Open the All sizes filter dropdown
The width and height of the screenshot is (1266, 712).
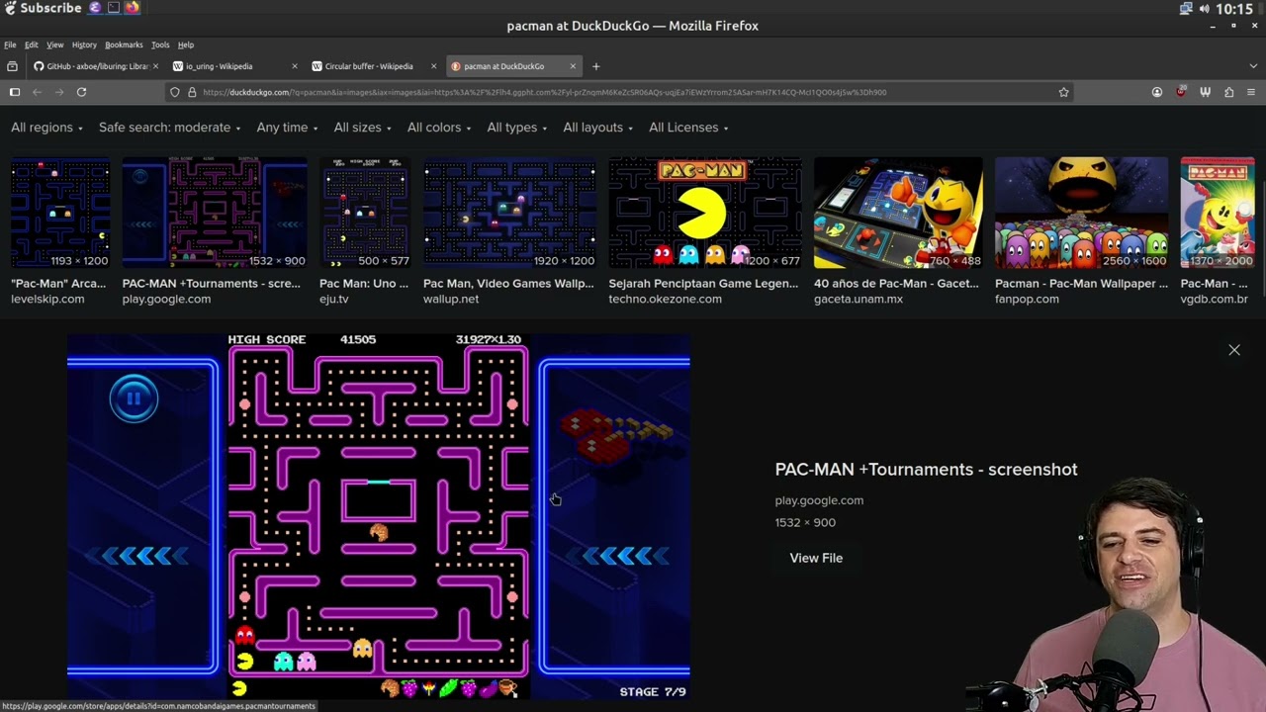click(x=362, y=128)
